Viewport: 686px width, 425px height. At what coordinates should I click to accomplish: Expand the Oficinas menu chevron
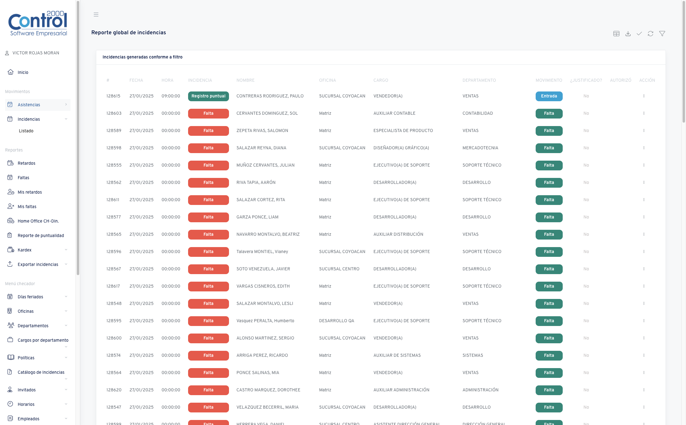click(66, 311)
